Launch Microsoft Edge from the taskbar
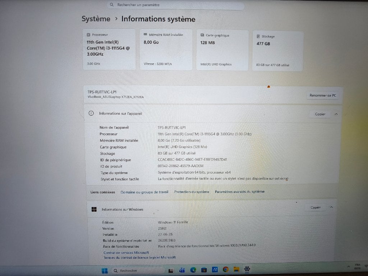 point(193,270)
